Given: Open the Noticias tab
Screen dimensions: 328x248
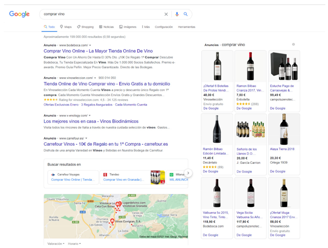Looking at the screenshot, I should [107, 27].
